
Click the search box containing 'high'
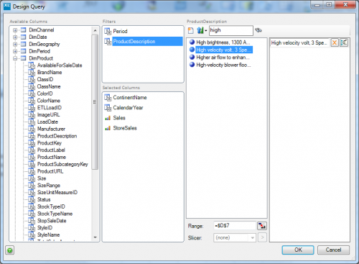pyautogui.click(x=231, y=30)
